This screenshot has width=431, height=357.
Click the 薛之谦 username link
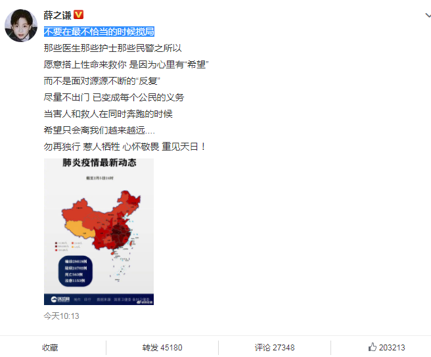57,15
